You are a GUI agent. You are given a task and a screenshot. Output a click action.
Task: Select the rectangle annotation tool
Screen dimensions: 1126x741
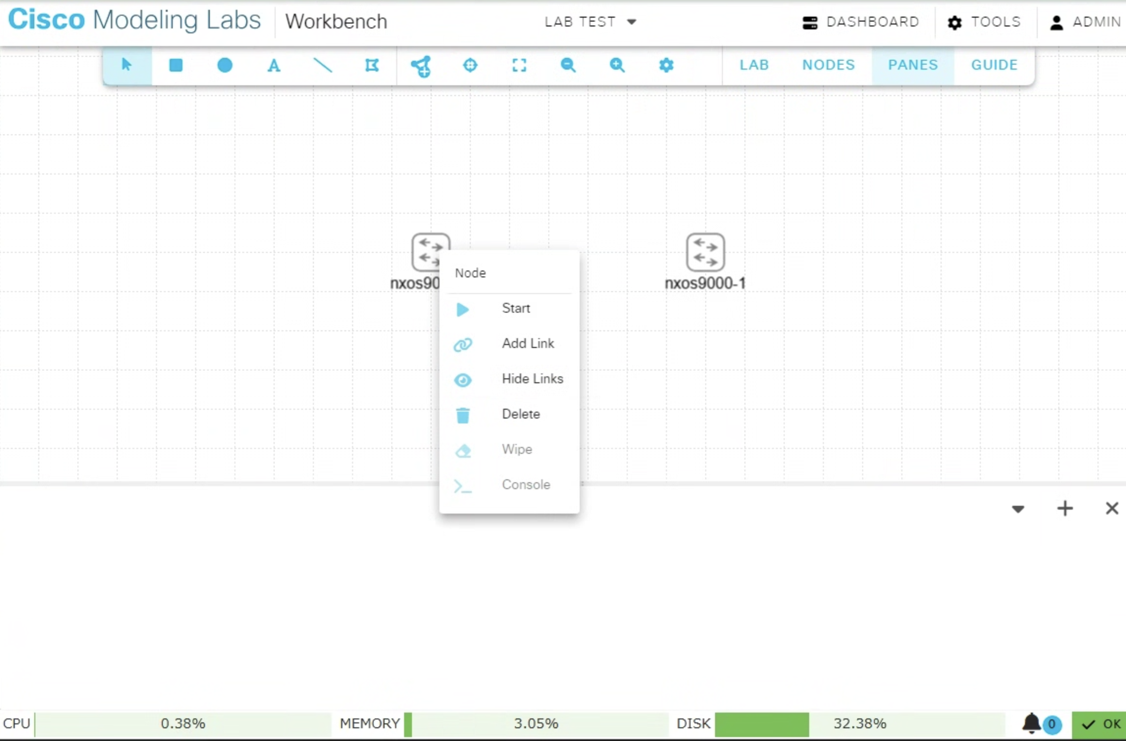click(176, 65)
